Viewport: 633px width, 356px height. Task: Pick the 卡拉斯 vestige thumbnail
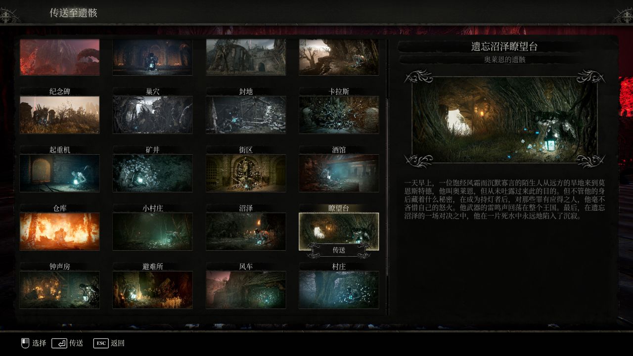[339, 115]
